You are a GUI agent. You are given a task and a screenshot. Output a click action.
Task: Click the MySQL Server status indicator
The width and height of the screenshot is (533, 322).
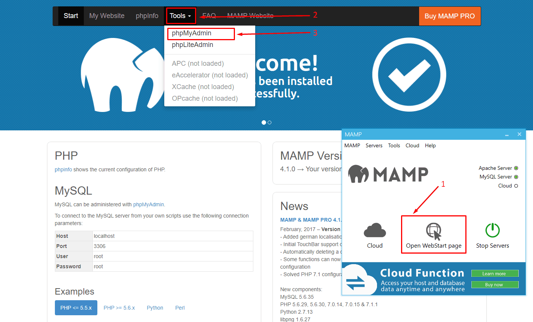[x=516, y=177]
